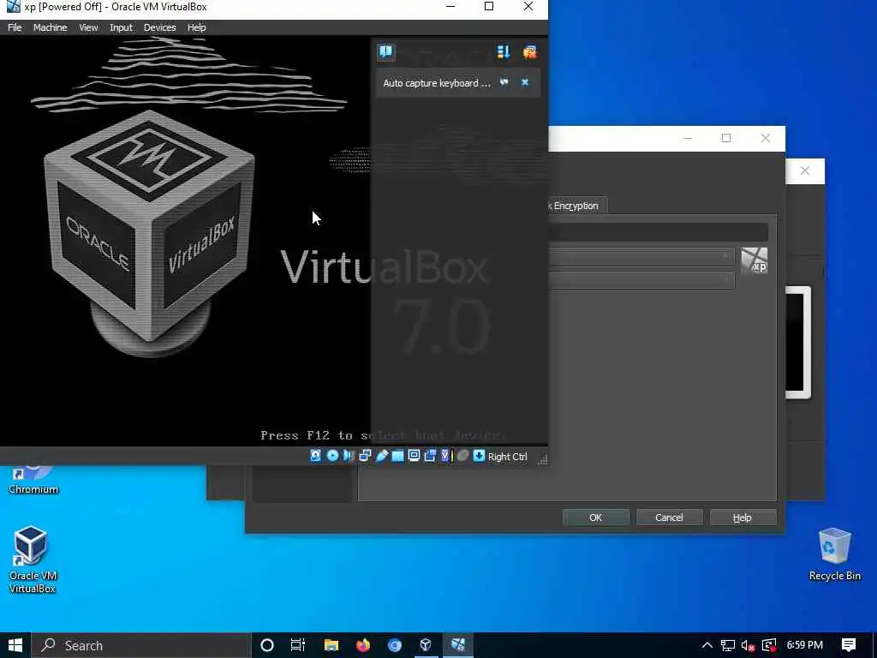Open the first dropdown beside xp icon
The height and width of the screenshot is (658, 877).
click(x=641, y=256)
